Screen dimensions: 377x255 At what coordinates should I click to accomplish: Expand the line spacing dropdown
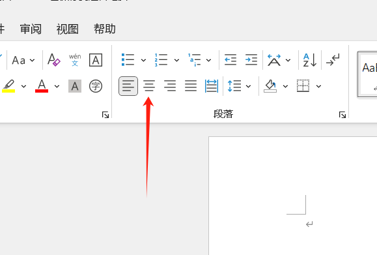click(x=249, y=86)
